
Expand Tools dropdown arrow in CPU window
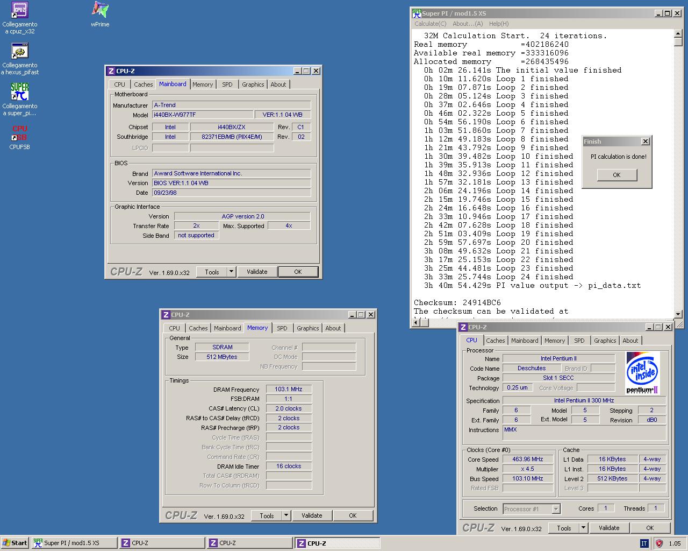584,528
